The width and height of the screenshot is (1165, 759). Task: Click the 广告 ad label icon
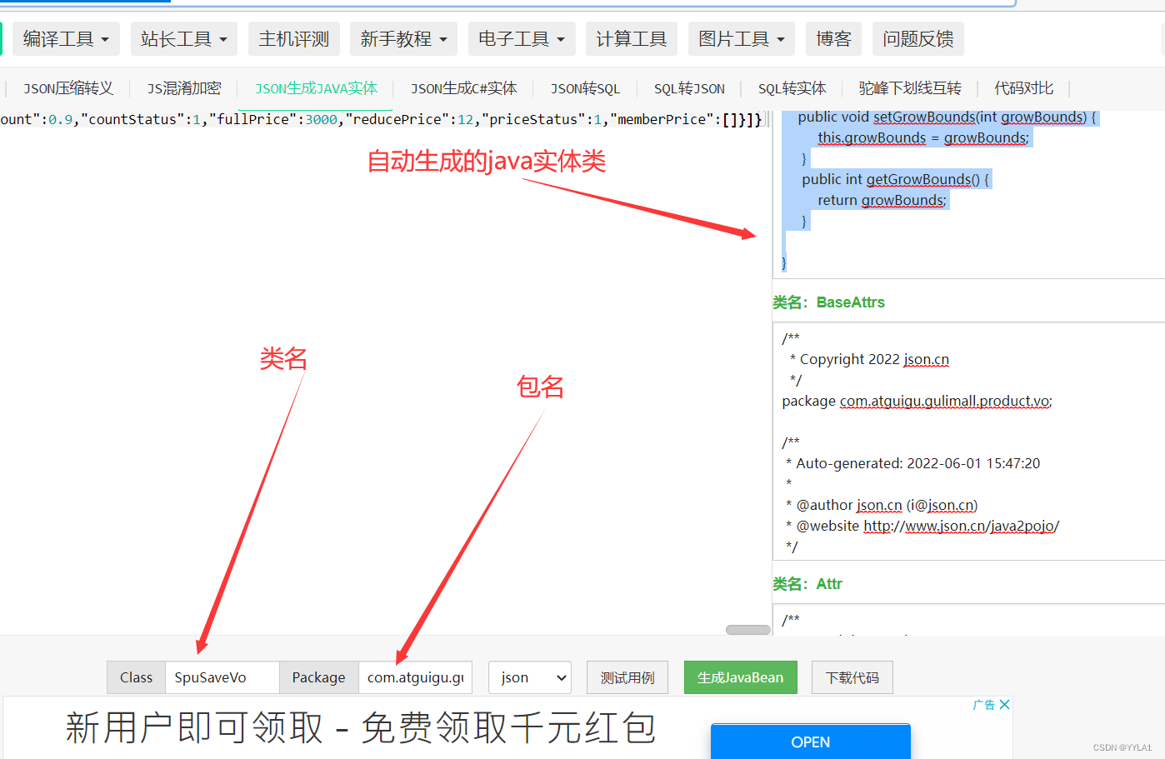[x=984, y=705]
